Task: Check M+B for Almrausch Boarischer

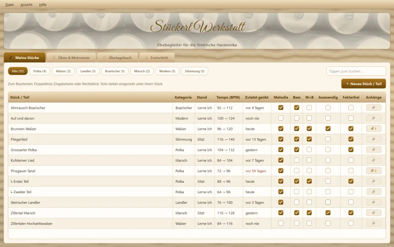Action: (310, 108)
